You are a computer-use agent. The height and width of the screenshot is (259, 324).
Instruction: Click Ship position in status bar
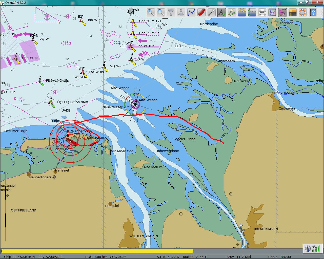(x=33, y=257)
